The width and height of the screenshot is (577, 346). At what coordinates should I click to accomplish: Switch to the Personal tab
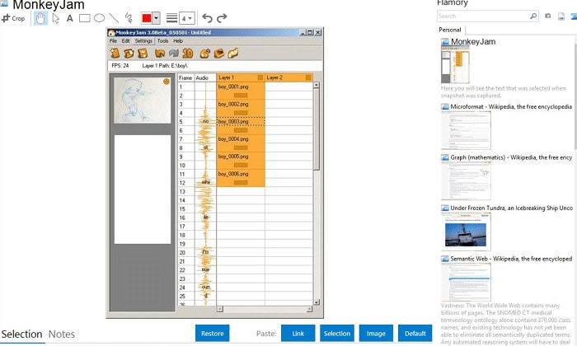(450, 30)
